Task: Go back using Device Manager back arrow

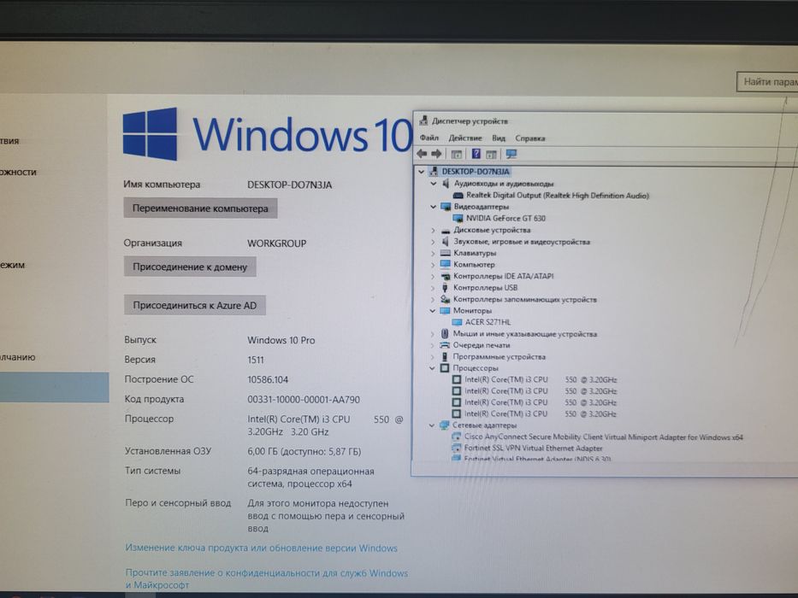Action: pyautogui.click(x=422, y=154)
